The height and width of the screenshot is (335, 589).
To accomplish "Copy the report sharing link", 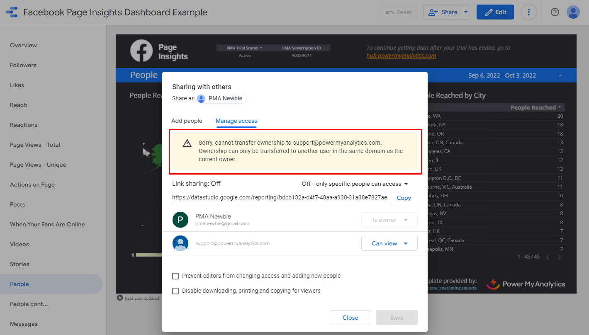I will coord(404,198).
